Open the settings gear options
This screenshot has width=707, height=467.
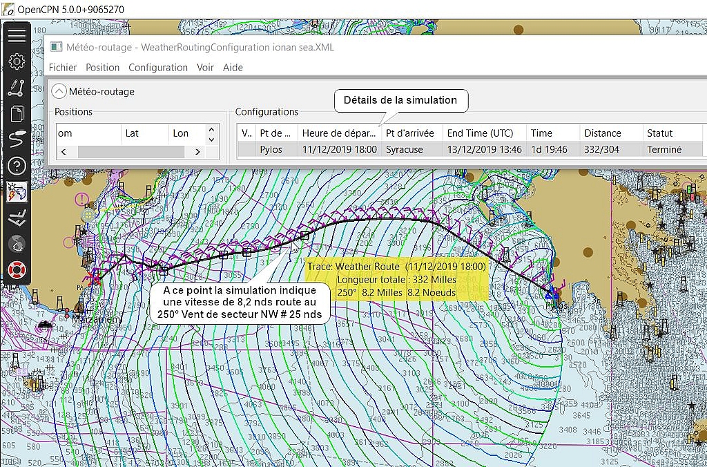click(17, 61)
